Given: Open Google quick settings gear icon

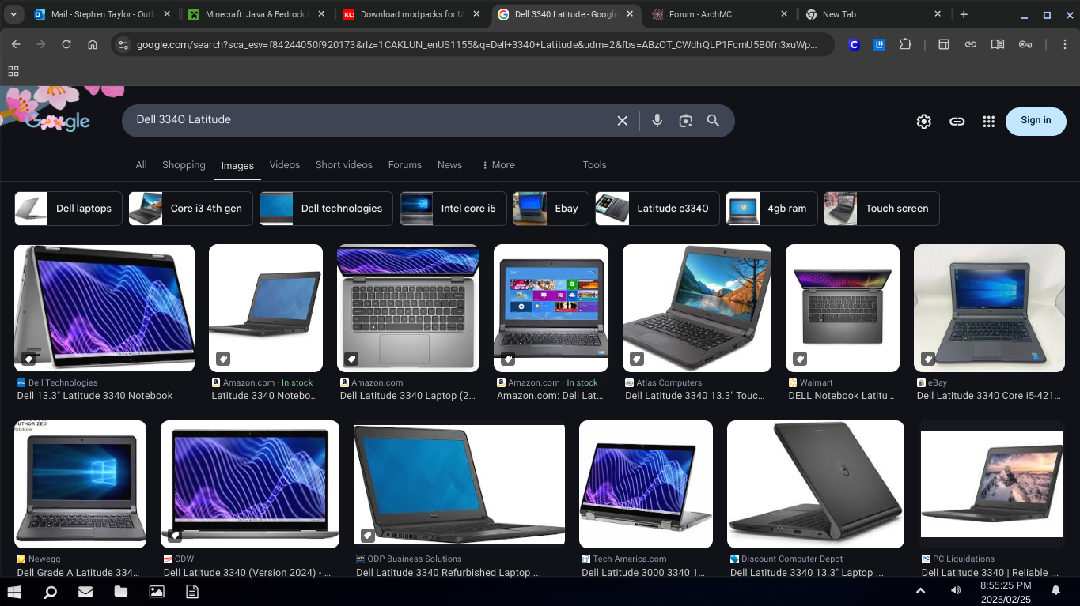Looking at the screenshot, I should tap(923, 121).
